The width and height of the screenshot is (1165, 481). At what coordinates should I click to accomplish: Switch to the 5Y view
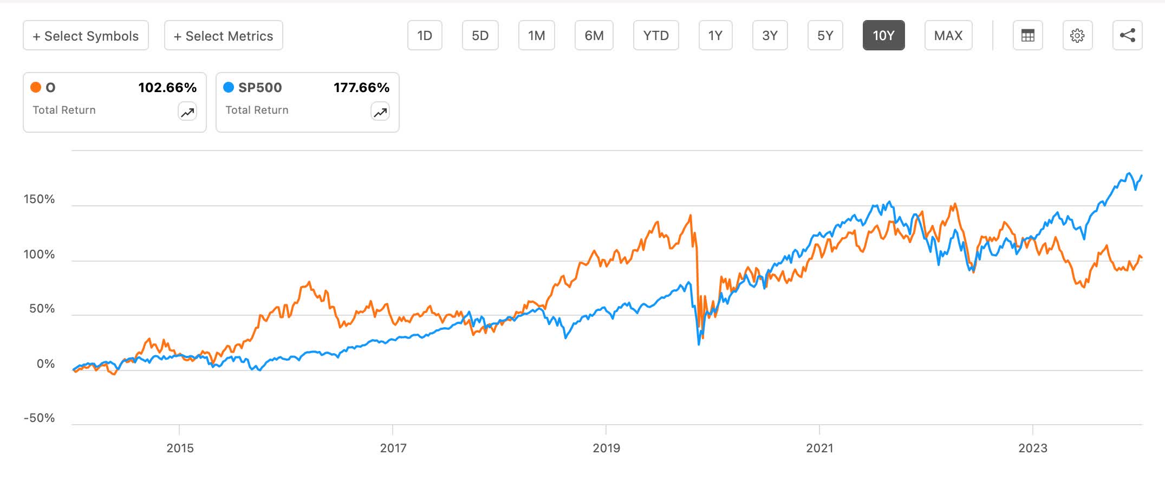coord(825,35)
